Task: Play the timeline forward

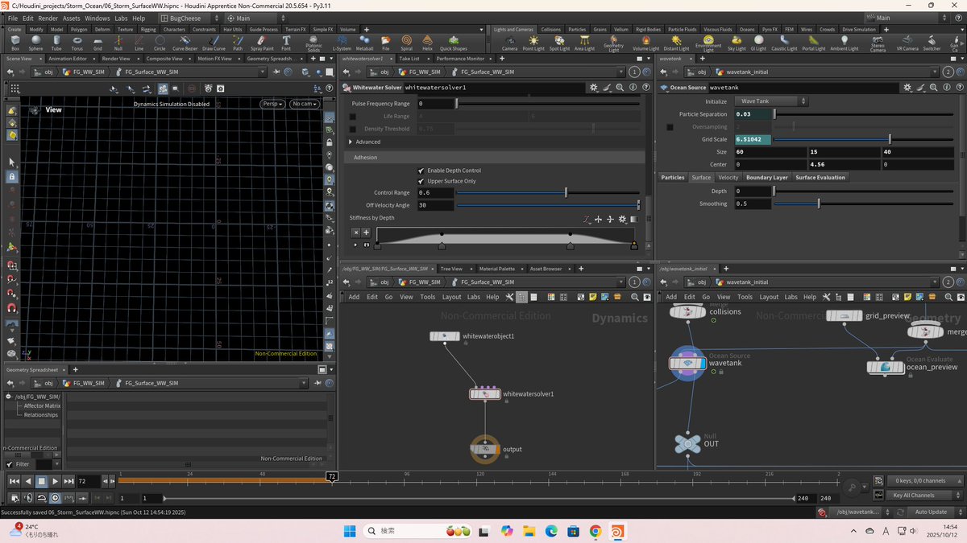Action: point(55,481)
